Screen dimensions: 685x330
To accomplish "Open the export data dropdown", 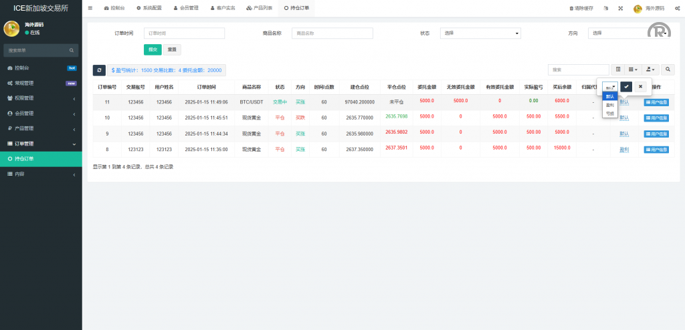I will 650,69.
